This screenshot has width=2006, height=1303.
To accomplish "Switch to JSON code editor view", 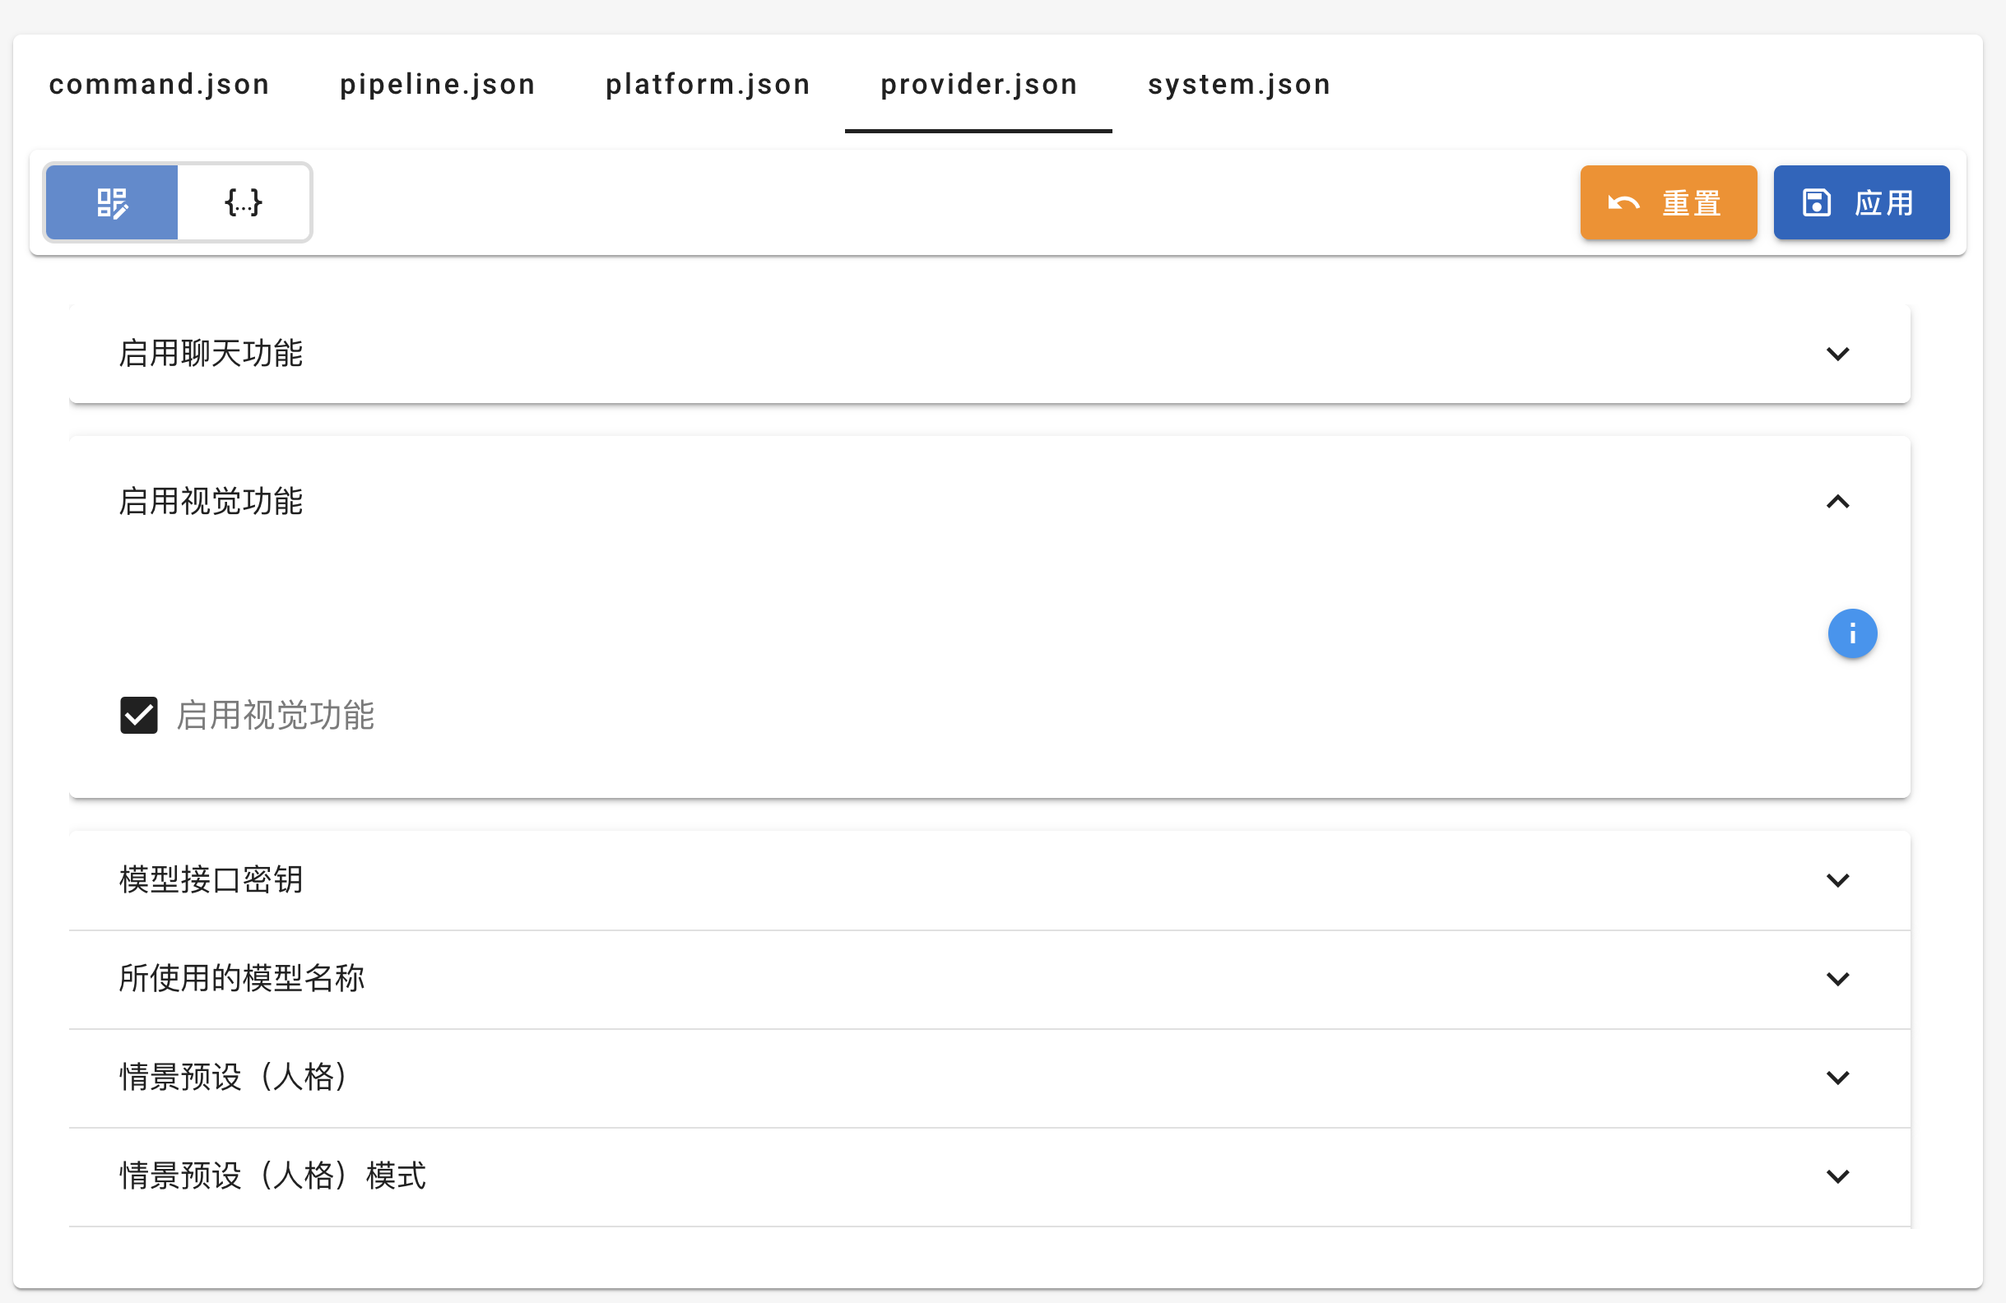I will pos(244,202).
